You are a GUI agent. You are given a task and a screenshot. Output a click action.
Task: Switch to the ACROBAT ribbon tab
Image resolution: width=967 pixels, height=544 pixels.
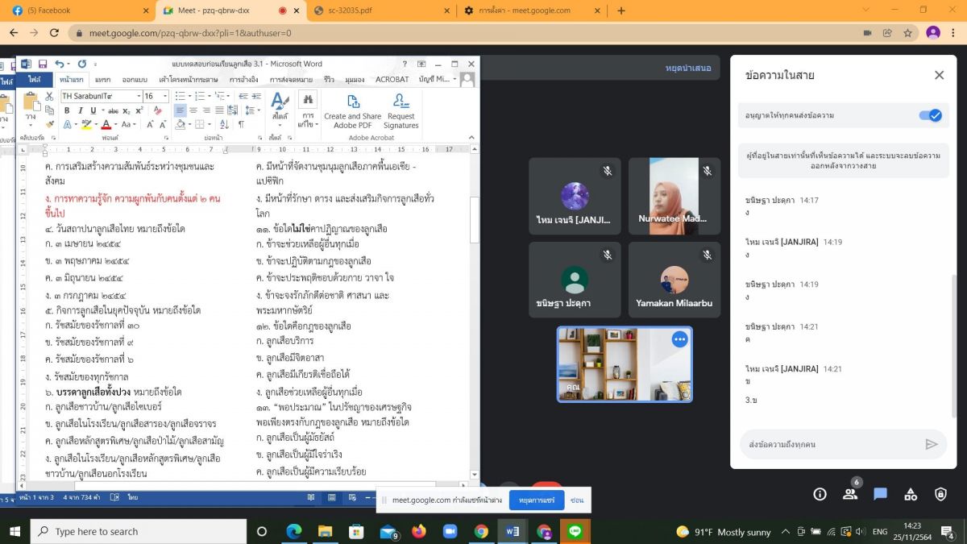392,80
